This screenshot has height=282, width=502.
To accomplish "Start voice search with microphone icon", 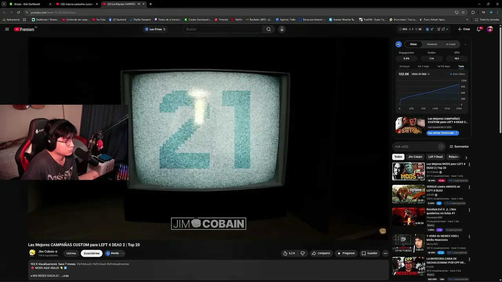I will pos(282,29).
